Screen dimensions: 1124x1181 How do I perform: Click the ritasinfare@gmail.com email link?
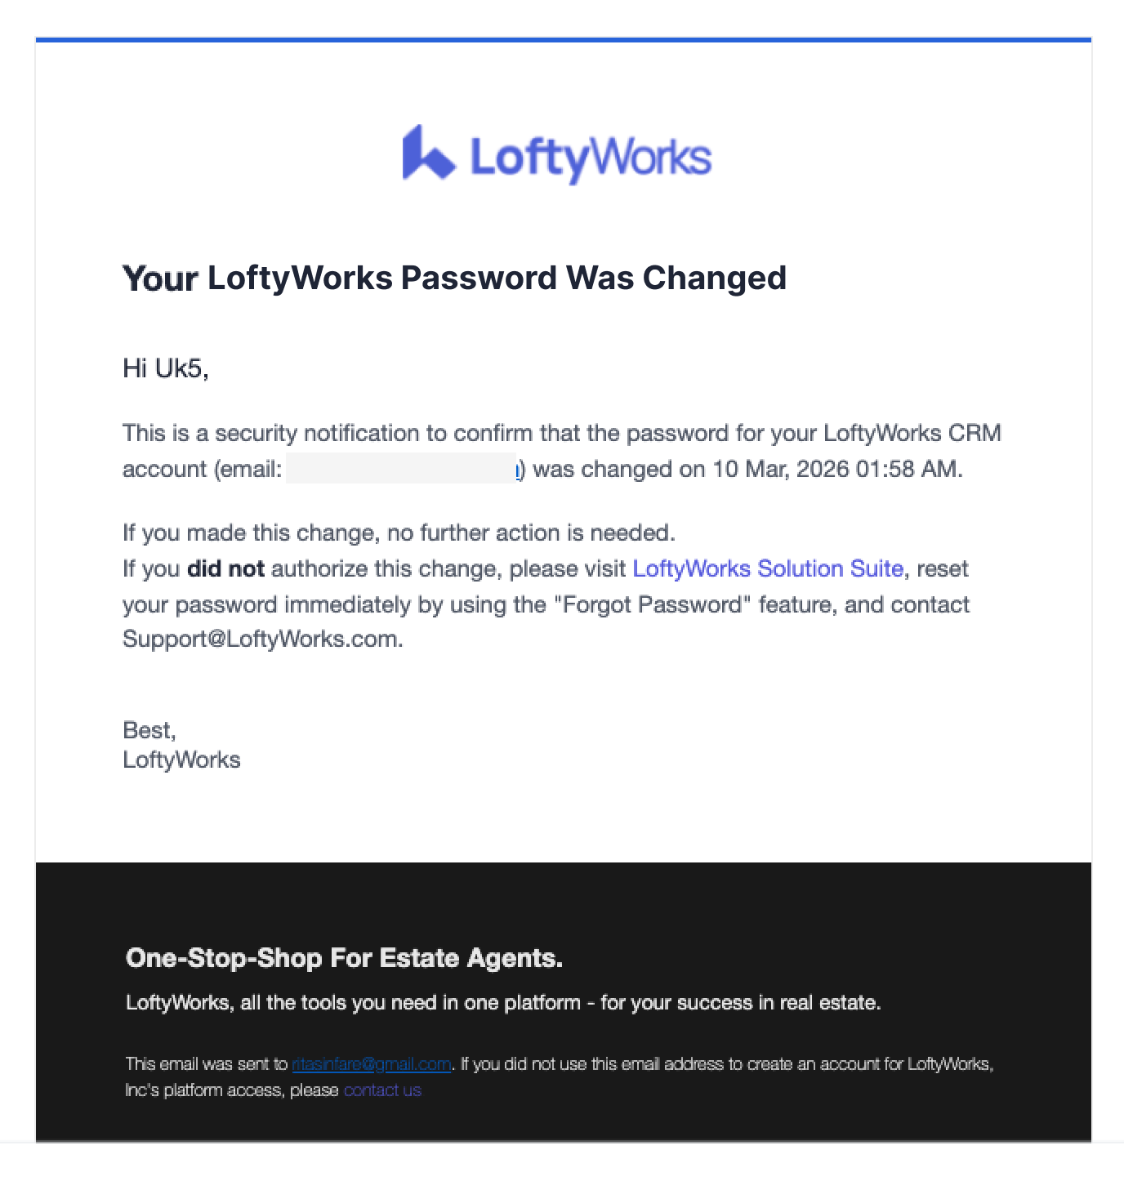tap(371, 1064)
